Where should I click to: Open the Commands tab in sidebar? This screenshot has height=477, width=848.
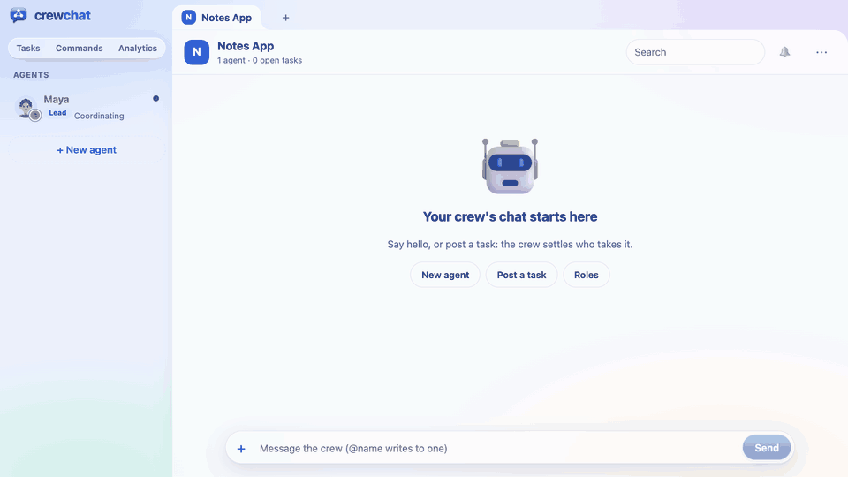coord(79,48)
